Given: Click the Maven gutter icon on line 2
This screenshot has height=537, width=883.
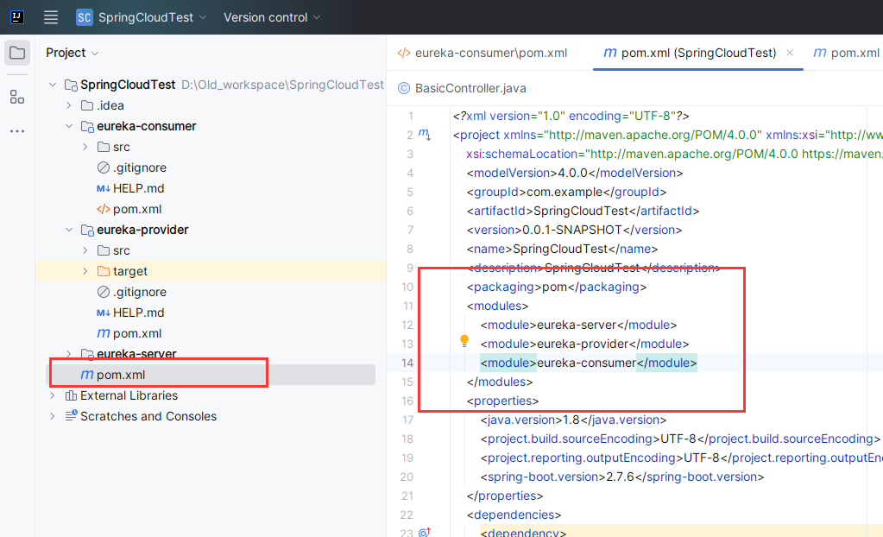Looking at the screenshot, I should [424, 135].
